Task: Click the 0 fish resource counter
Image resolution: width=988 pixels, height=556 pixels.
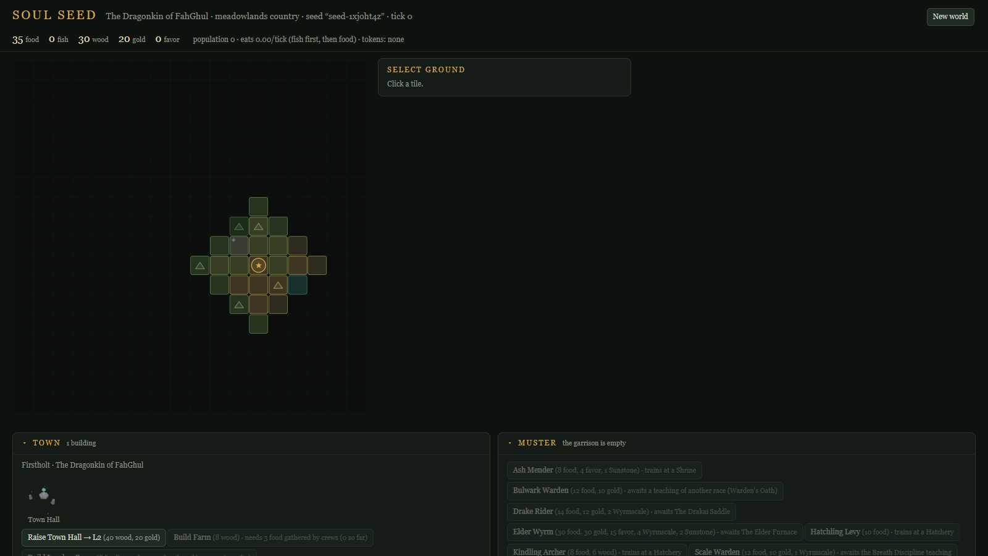Action: click(x=59, y=40)
